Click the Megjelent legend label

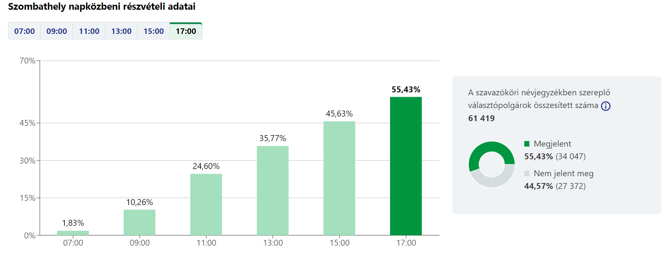tap(552, 144)
